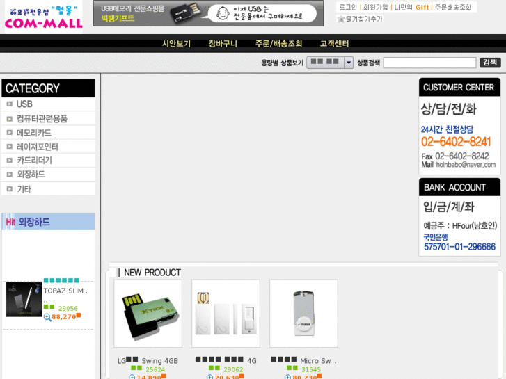Click the Micro Sw... product name

point(303,361)
